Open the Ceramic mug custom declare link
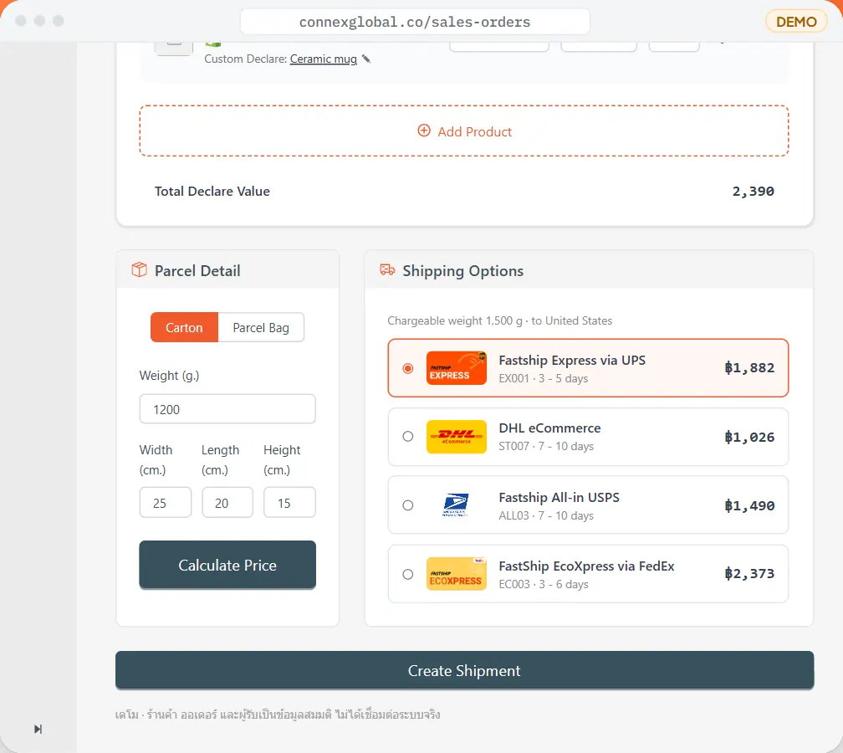Screen dimensions: 843x753 click(323, 59)
